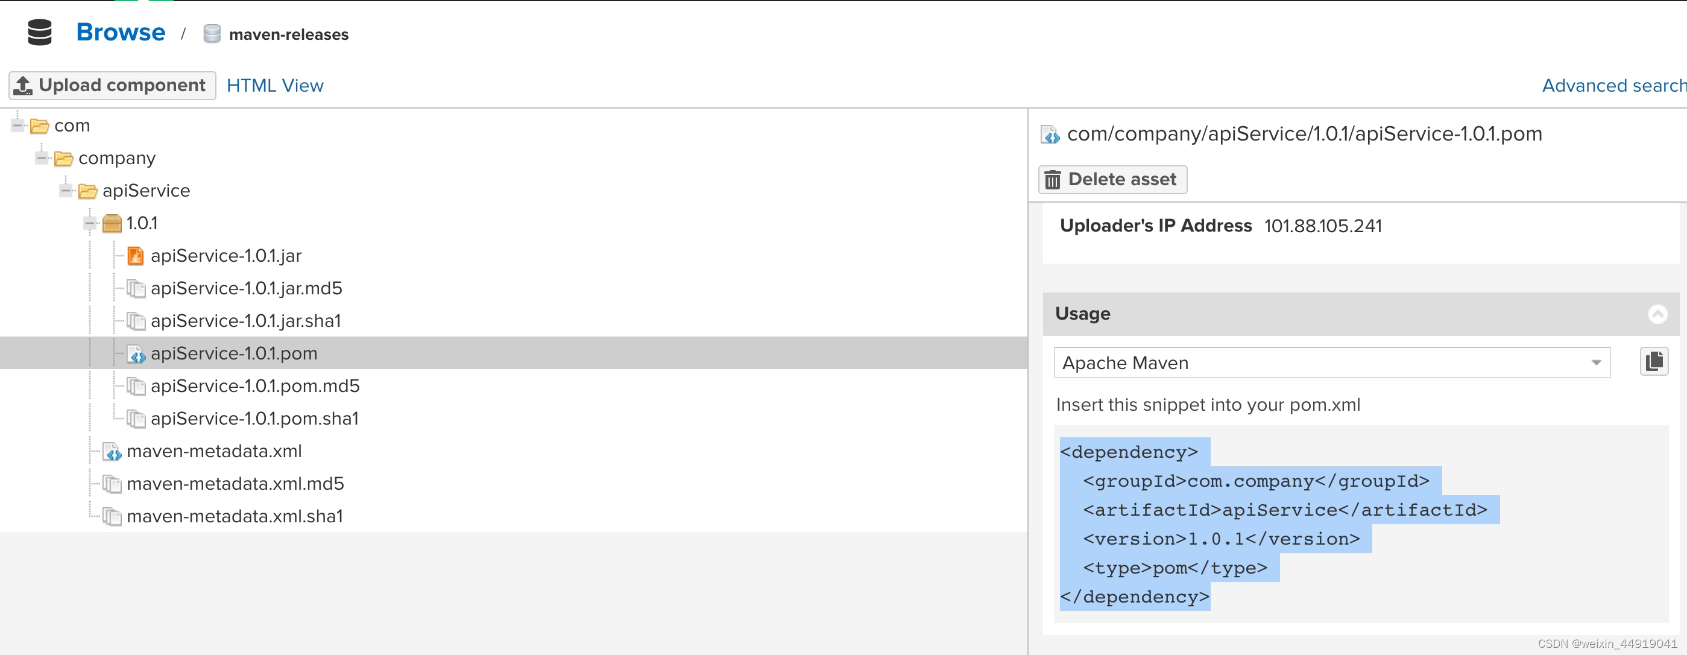Collapse the com folder node
1687x655 pixels.
click(17, 126)
